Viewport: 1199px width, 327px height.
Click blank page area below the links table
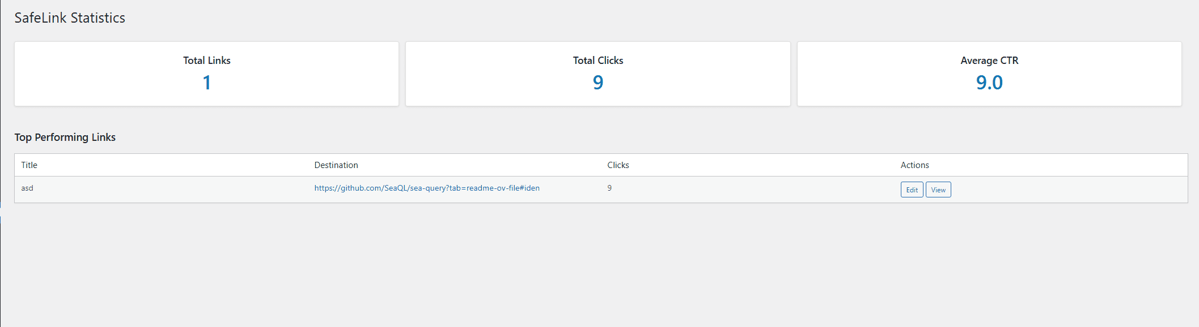pos(601,266)
